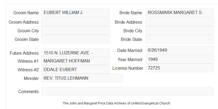Select the Date Married field
The image size is (218, 109).
pyautogui.click(x=180, y=50)
